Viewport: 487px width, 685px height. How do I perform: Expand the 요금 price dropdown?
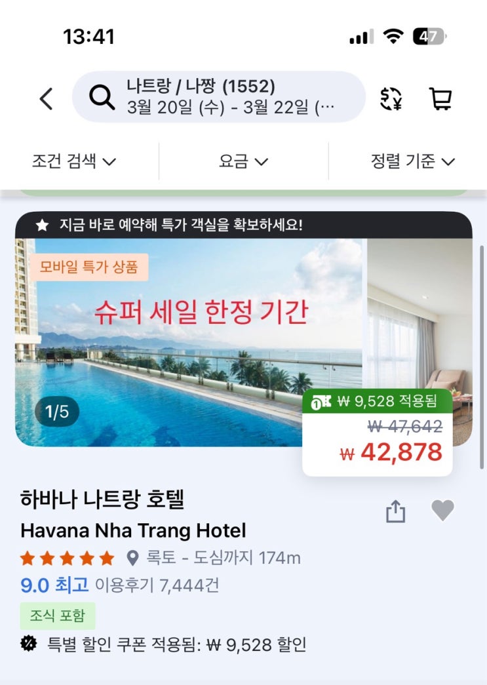[x=243, y=161]
